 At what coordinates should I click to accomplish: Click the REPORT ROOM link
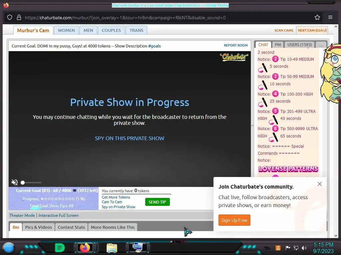(x=236, y=45)
